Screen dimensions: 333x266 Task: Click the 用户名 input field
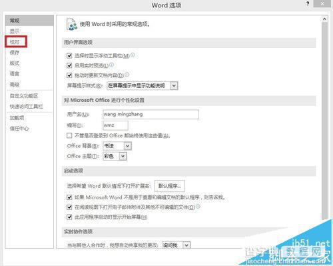click(x=151, y=114)
